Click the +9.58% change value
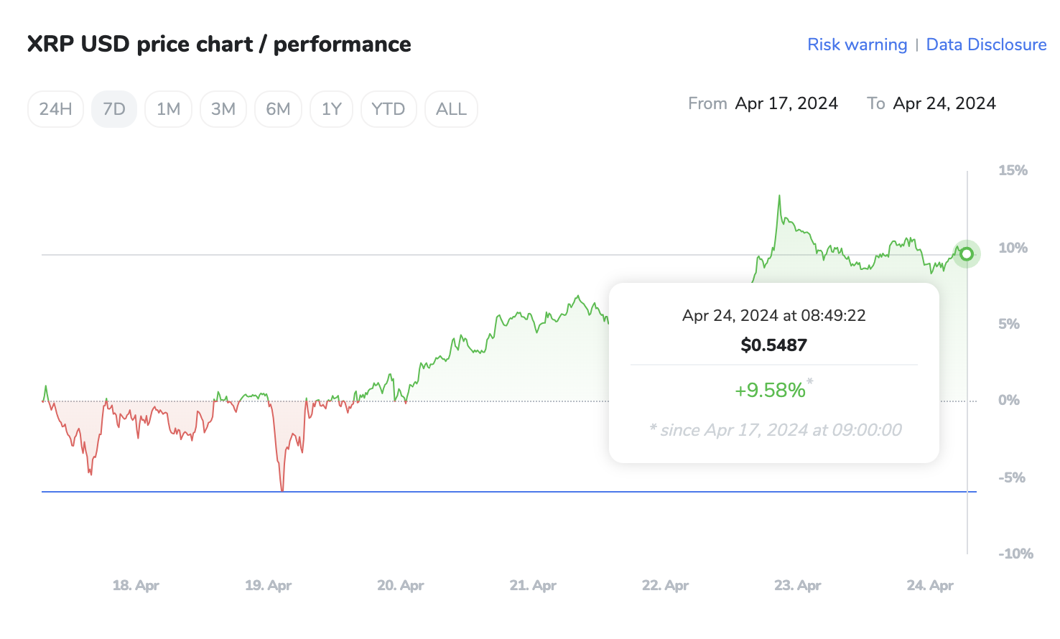The height and width of the screenshot is (639, 1060). click(770, 390)
